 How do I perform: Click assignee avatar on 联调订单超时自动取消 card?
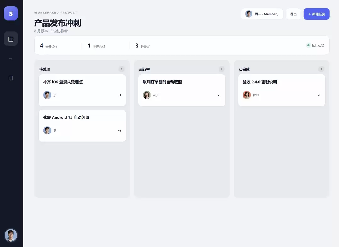pyautogui.click(x=147, y=95)
